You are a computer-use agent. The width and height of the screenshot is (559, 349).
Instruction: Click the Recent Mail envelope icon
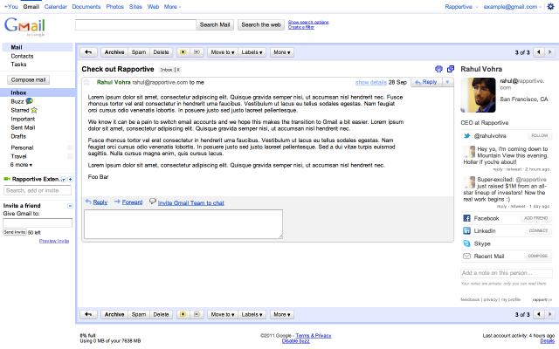(466, 256)
